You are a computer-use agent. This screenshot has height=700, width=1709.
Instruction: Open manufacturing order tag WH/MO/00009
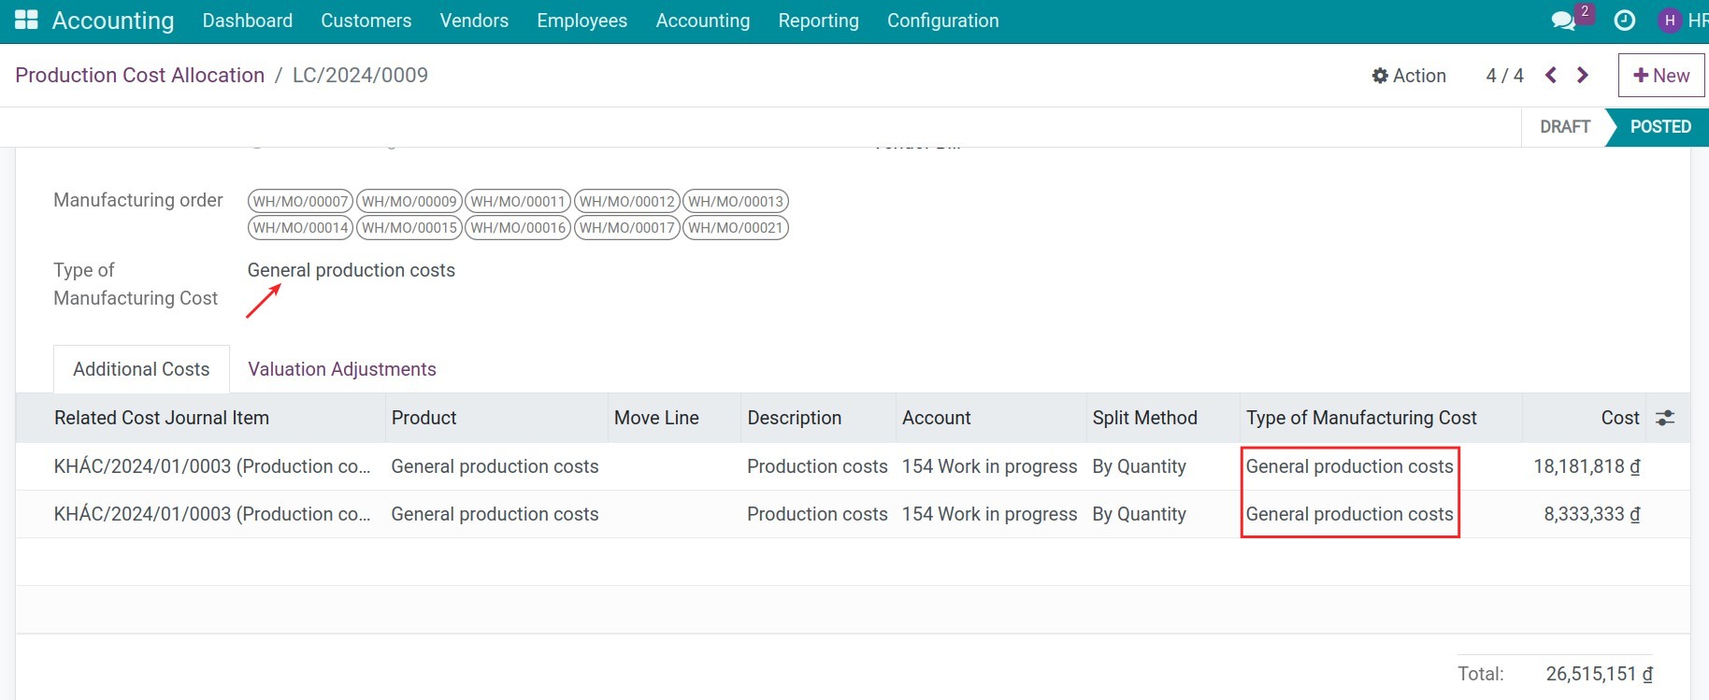(409, 201)
